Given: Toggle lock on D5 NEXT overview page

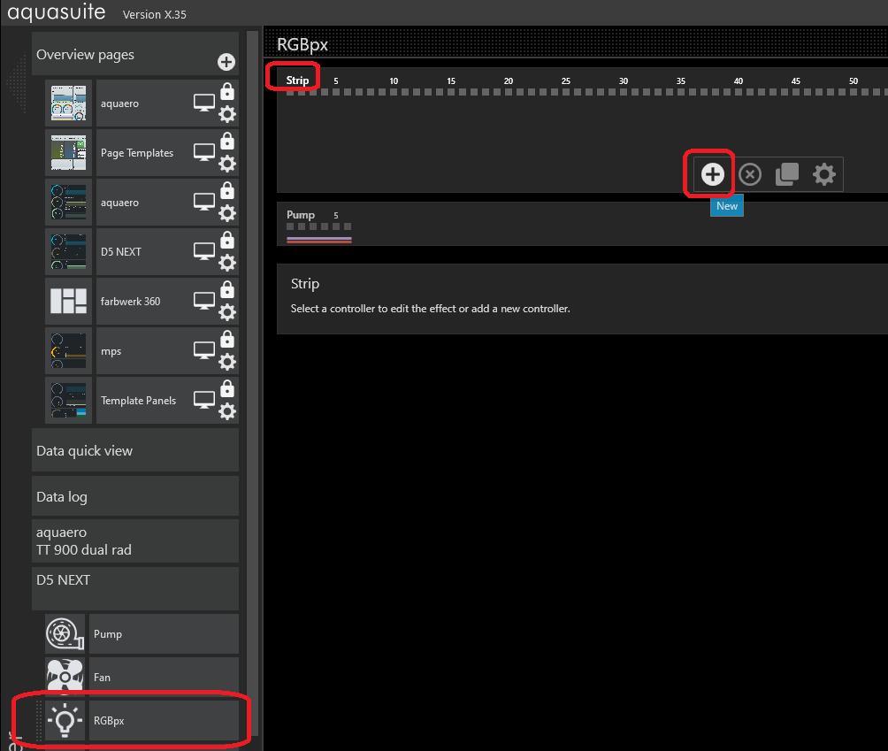Looking at the screenshot, I should pos(227,240).
